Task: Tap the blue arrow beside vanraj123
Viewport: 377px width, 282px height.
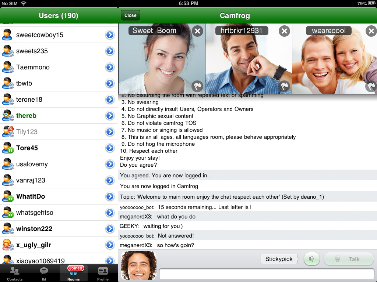Action: tap(110, 180)
